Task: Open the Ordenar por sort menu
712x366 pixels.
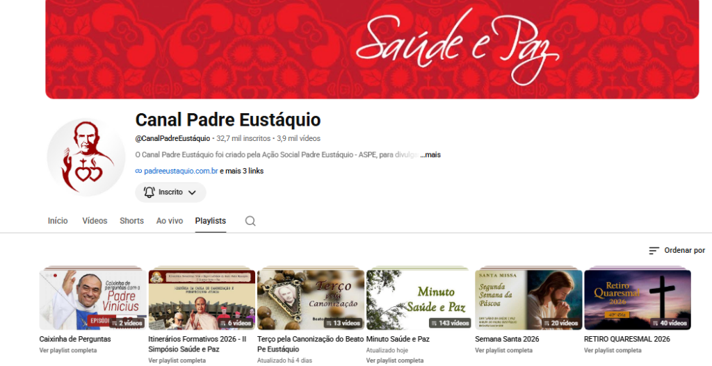Action: click(677, 250)
